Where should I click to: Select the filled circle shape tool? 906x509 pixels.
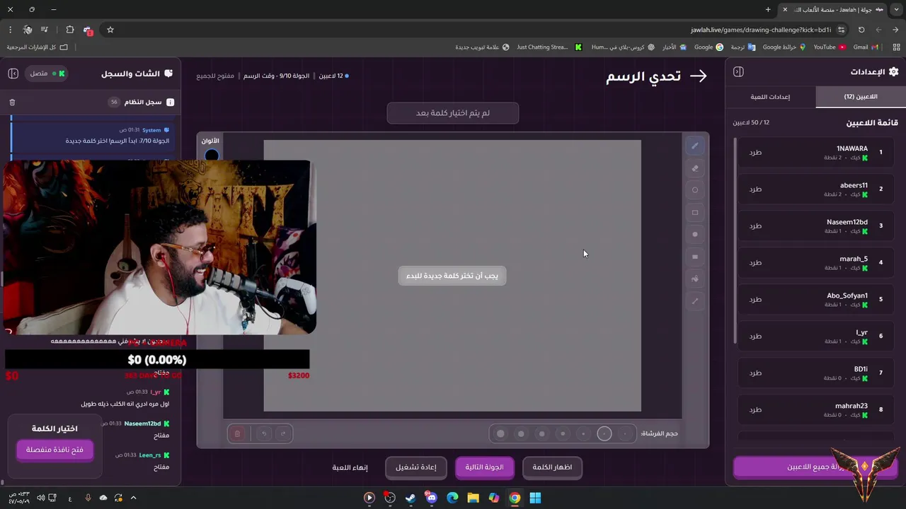694,235
